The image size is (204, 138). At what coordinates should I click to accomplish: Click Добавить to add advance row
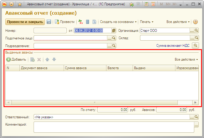pyautogui.click(x=16, y=59)
